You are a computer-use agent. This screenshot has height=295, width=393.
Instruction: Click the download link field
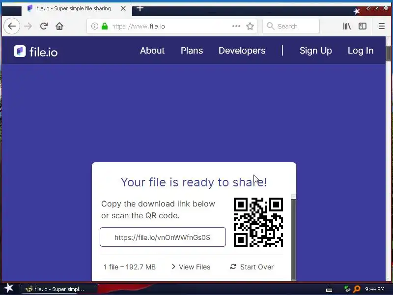pos(163,237)
